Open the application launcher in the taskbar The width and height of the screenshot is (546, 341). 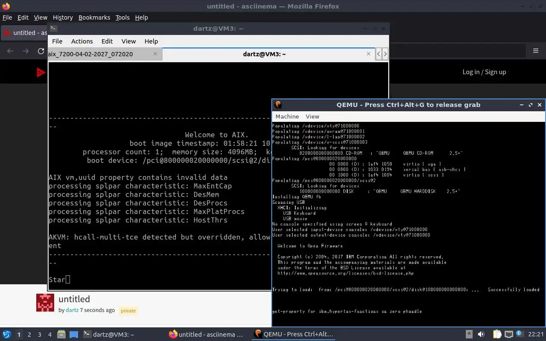coord(7,335)
